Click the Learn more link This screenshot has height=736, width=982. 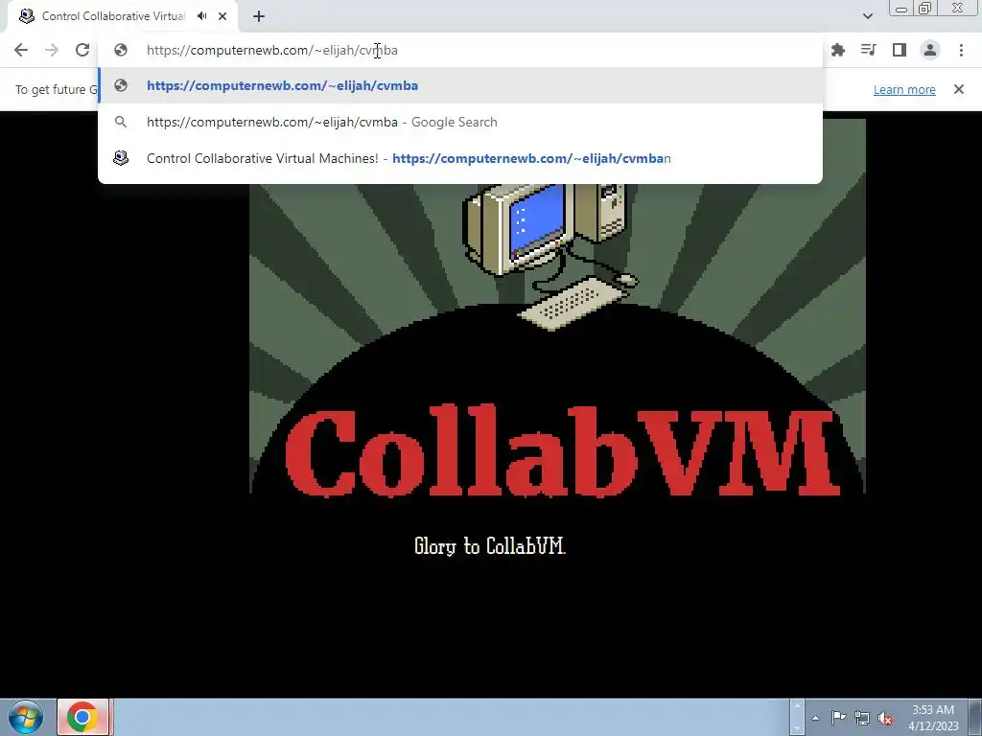[904, 89]
